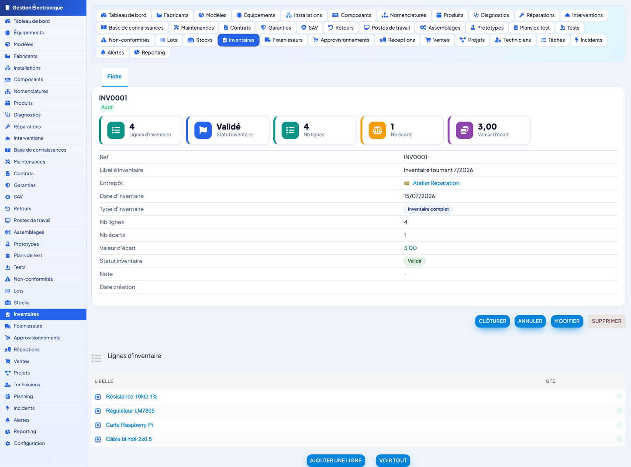631x467 pixels.
Task: Click the Statut inventaire flag icon
Action: (203, 130)
